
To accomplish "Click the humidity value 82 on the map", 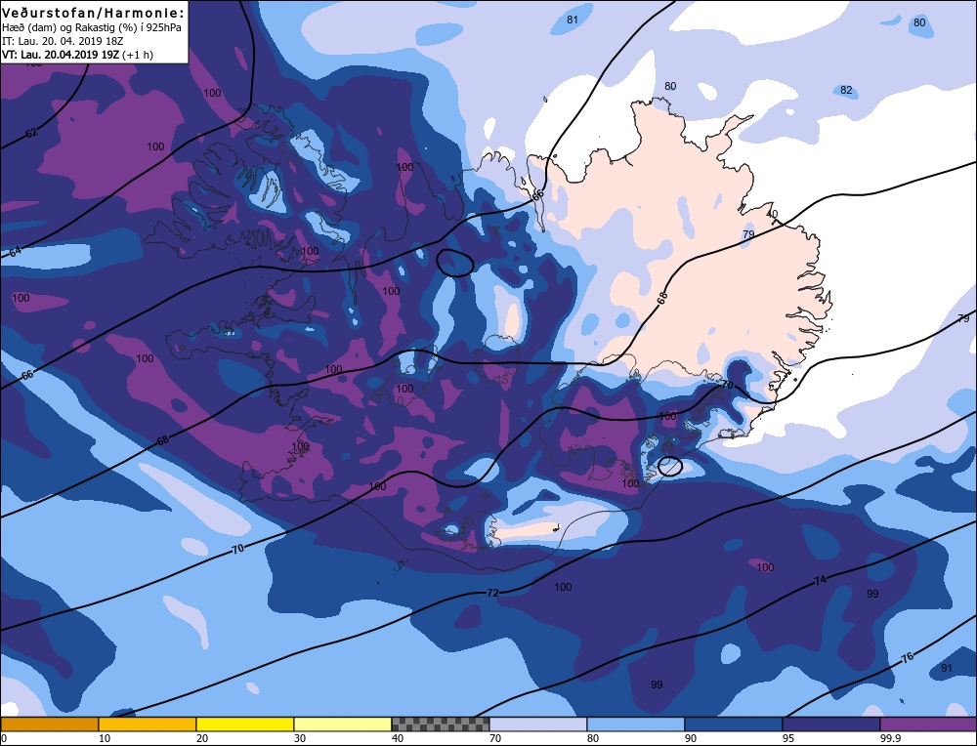I will click(846, 90).
